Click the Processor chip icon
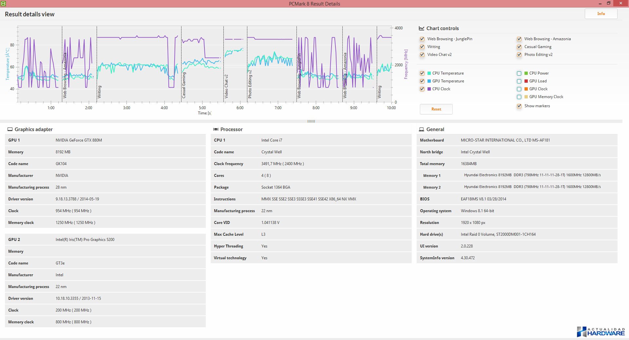629x340 pixels. (x=216, y=129)
